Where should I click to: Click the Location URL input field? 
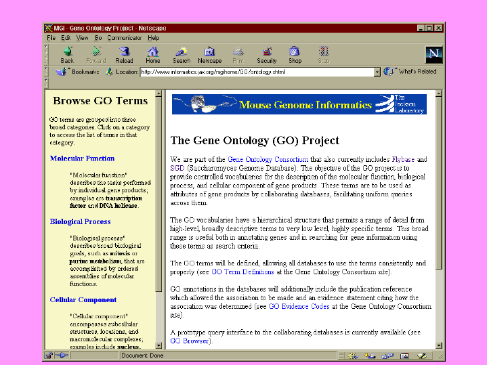(256, 72)
